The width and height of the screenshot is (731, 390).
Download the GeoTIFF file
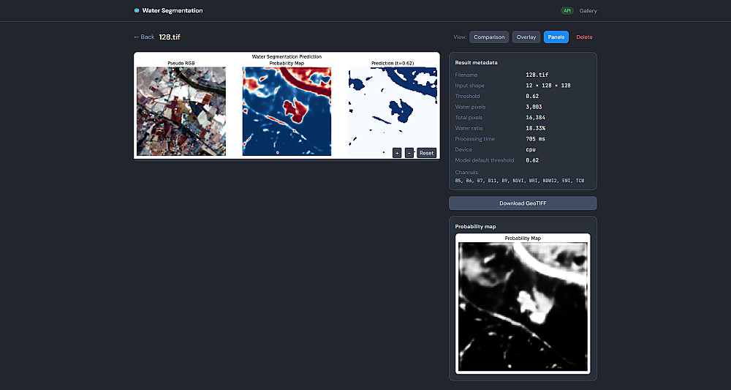pos(523,203)
